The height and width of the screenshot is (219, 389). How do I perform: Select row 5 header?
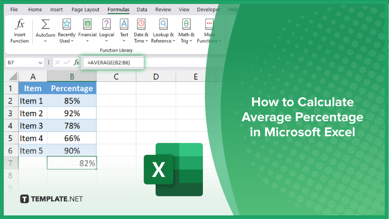[x=11, y=138]
